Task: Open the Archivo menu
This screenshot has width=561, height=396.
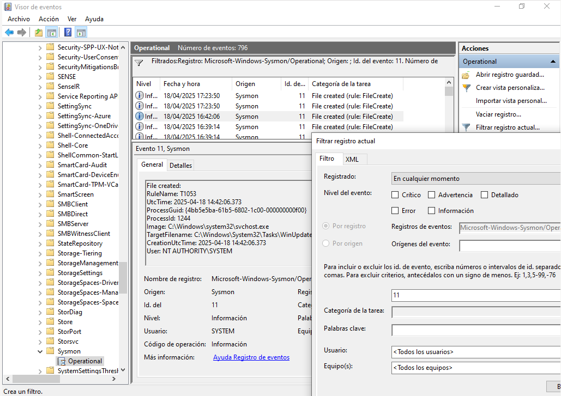Action: pyautogui.click(x=19, y=19)
